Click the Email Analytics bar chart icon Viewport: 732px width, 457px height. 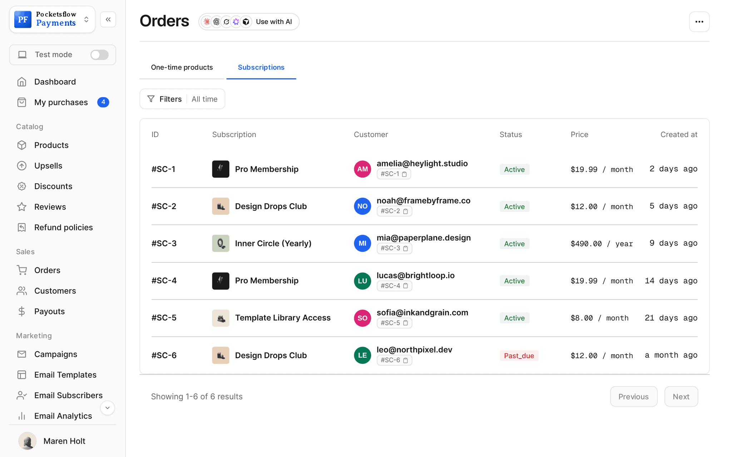22,416
